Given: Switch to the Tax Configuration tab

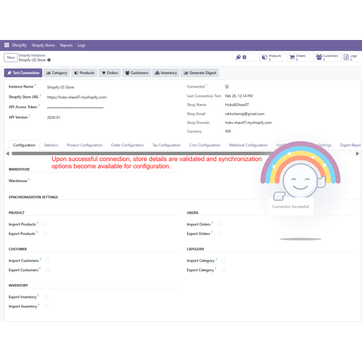Looking at the screenshot, I should 166,145.
